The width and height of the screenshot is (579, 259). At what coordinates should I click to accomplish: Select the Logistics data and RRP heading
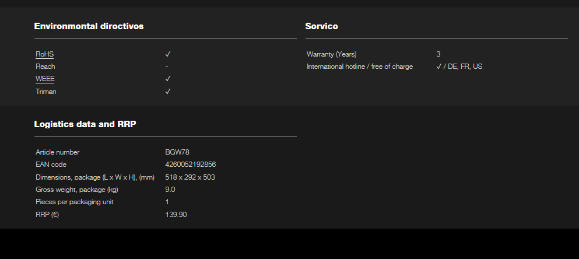click(85, 124)
